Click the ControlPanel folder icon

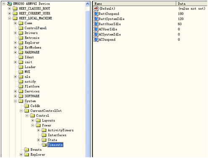click(21, 28)
